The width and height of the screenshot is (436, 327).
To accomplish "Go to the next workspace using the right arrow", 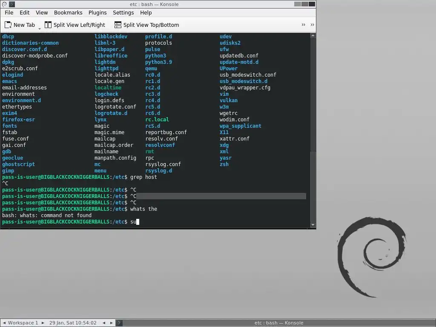I will click(43, 323).
